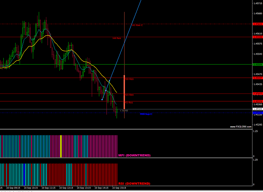Screen dimensions: 263x192
Task: Click the 1.45540 price scale value
Action: [x=258, y=54]
